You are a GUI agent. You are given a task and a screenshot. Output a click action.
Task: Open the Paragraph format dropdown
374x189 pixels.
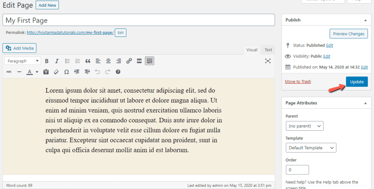pyautogui.click(x=23, y=61)
